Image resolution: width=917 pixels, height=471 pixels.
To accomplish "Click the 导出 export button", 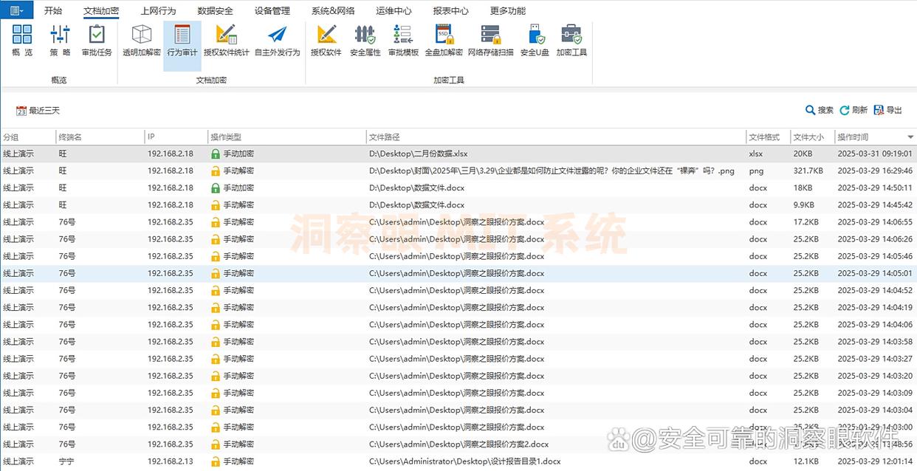I will (888, 110).
